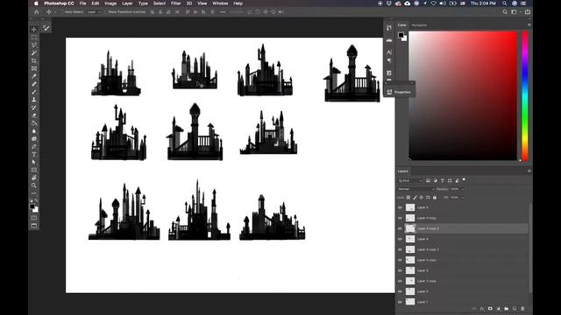This screenshot has width=561, height=315.
Task: Open Auto-Select Layer dropdown
Action: (94, 11)
